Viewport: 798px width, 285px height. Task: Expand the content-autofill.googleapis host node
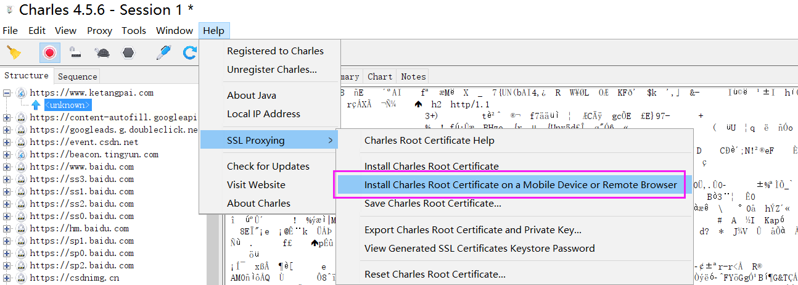click(x=7, y=118)
